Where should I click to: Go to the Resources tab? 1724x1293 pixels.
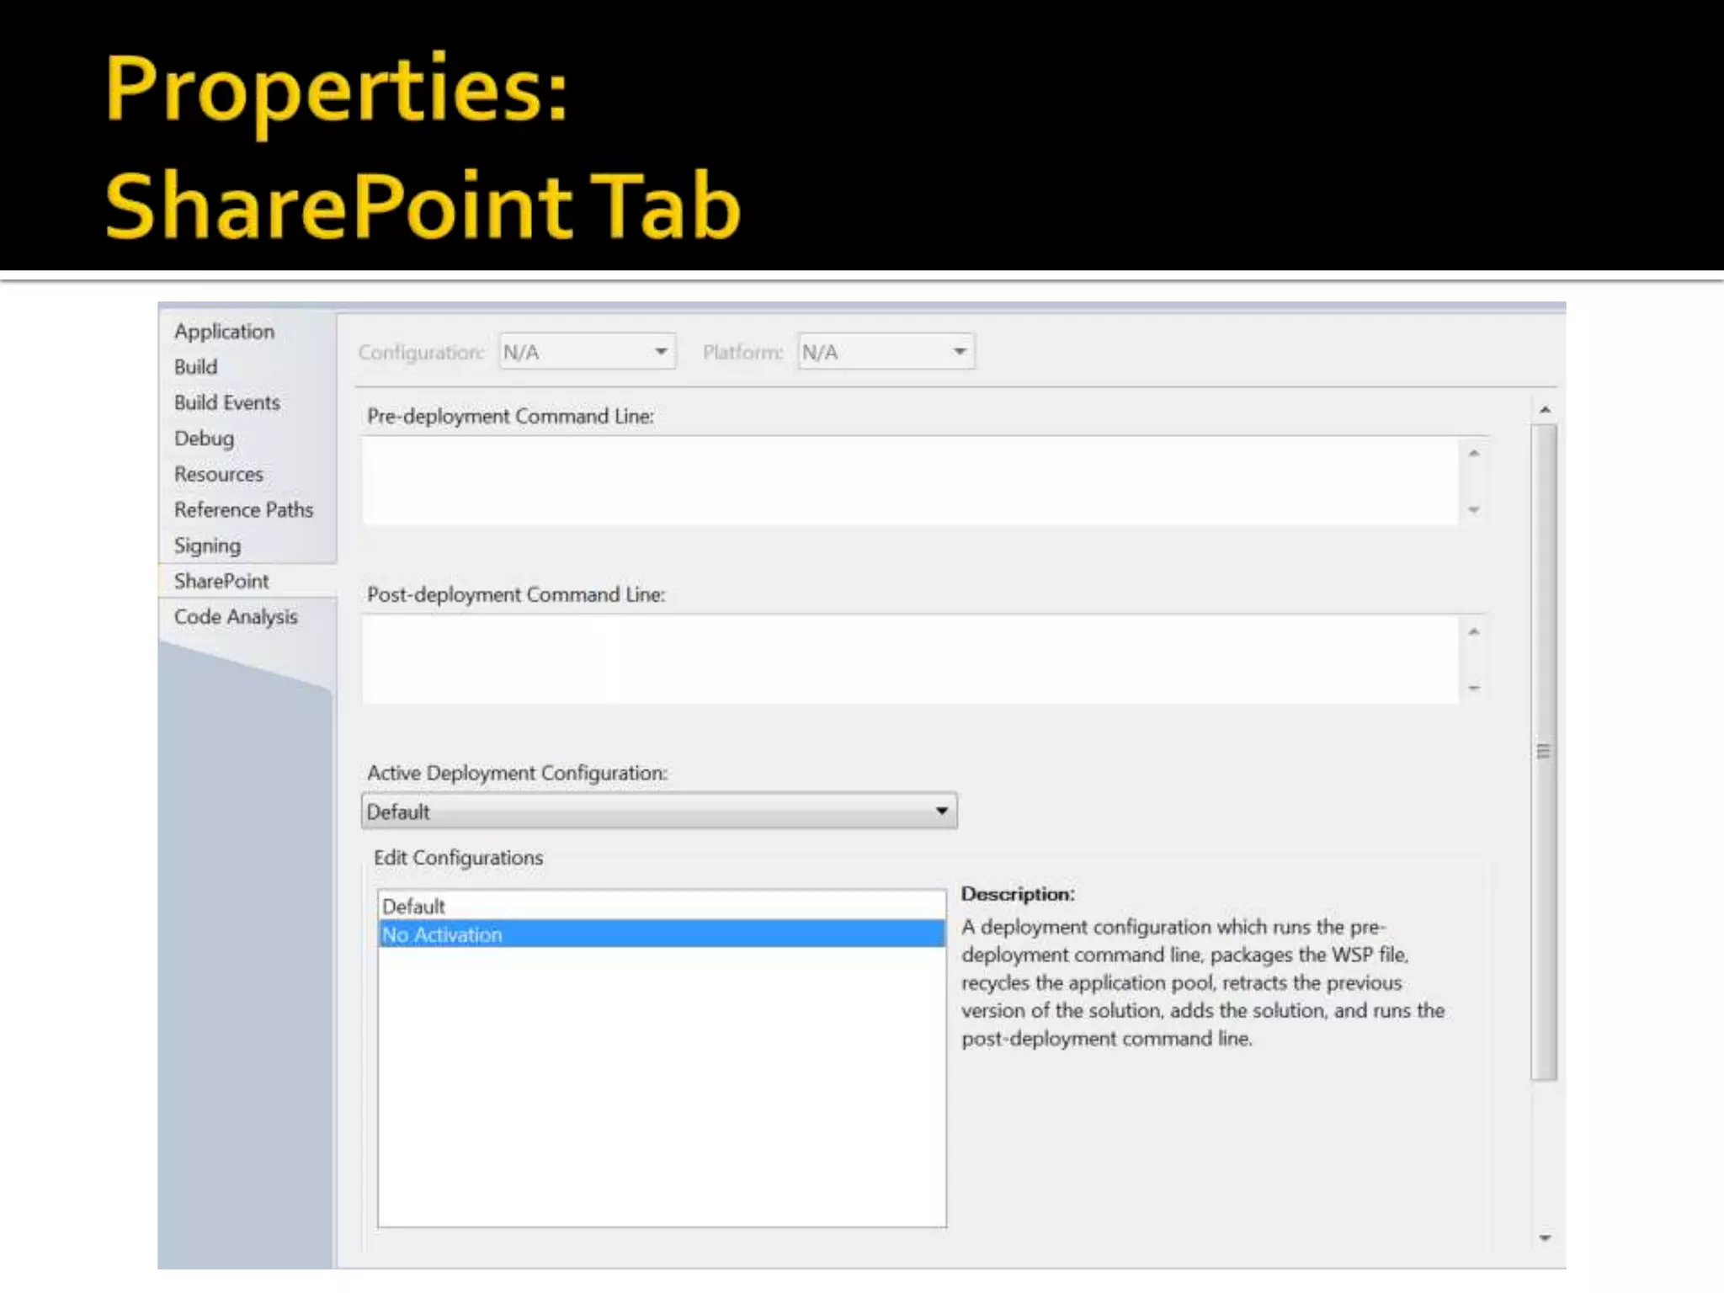(x=218, y=474)
